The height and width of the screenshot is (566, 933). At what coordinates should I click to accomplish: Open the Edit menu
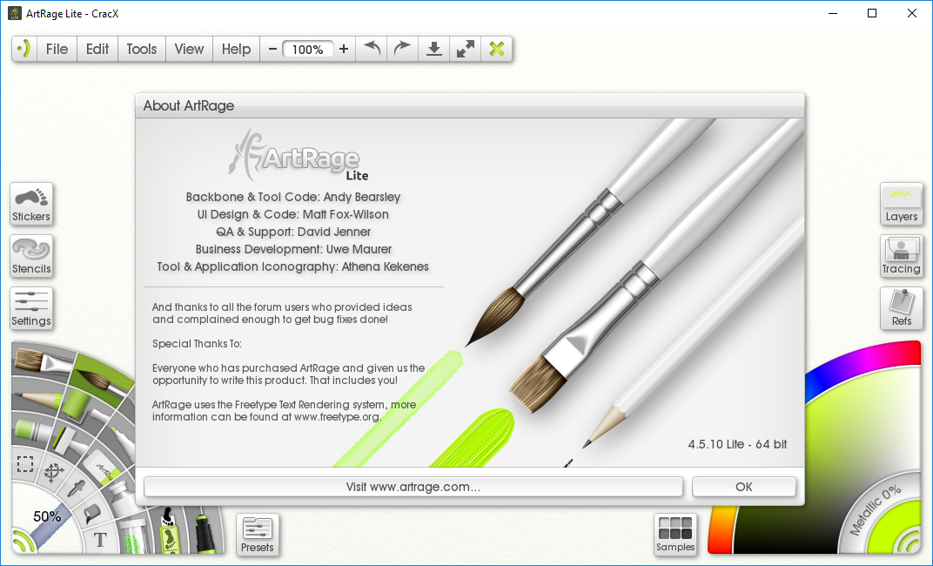tap(97, 49)
